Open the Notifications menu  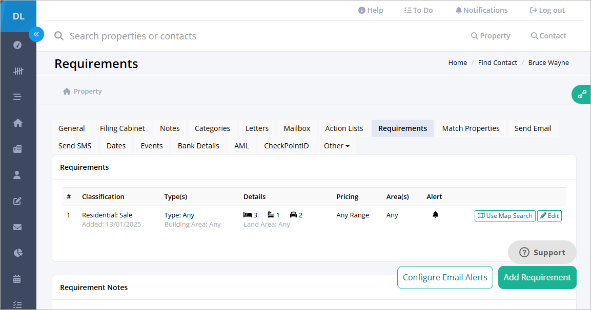click(481, 10)
